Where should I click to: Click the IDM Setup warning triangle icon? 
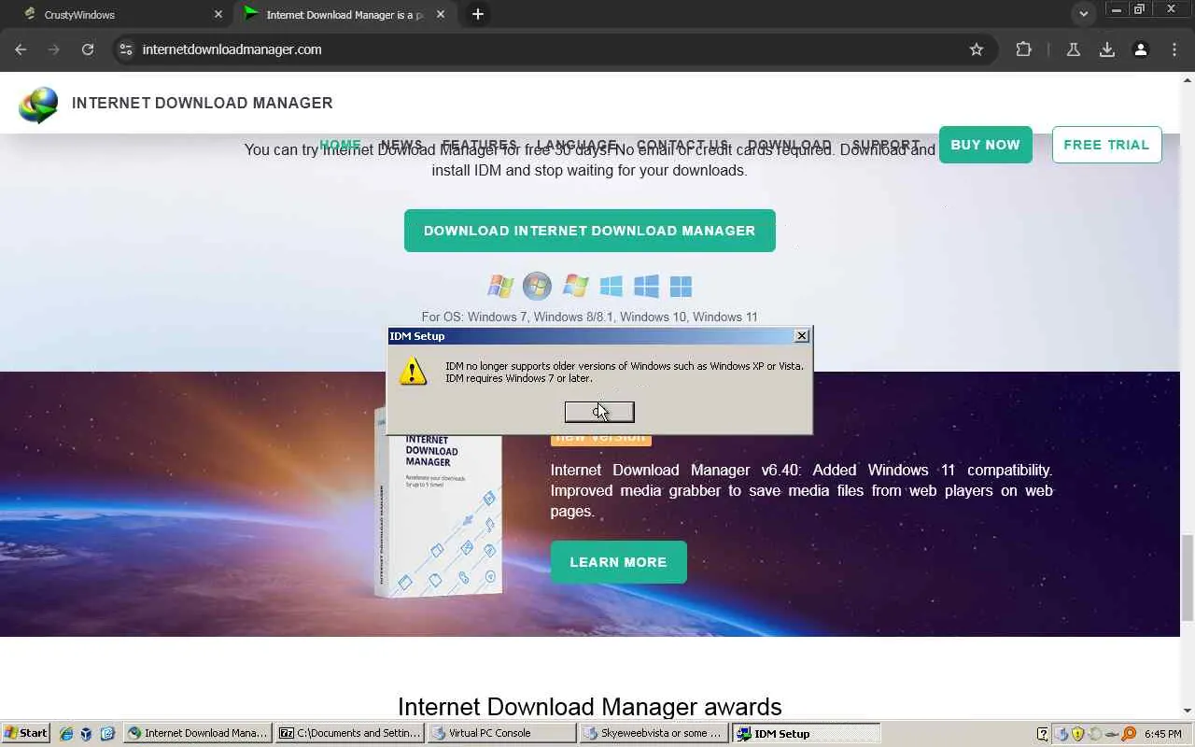tap(413, 372)
